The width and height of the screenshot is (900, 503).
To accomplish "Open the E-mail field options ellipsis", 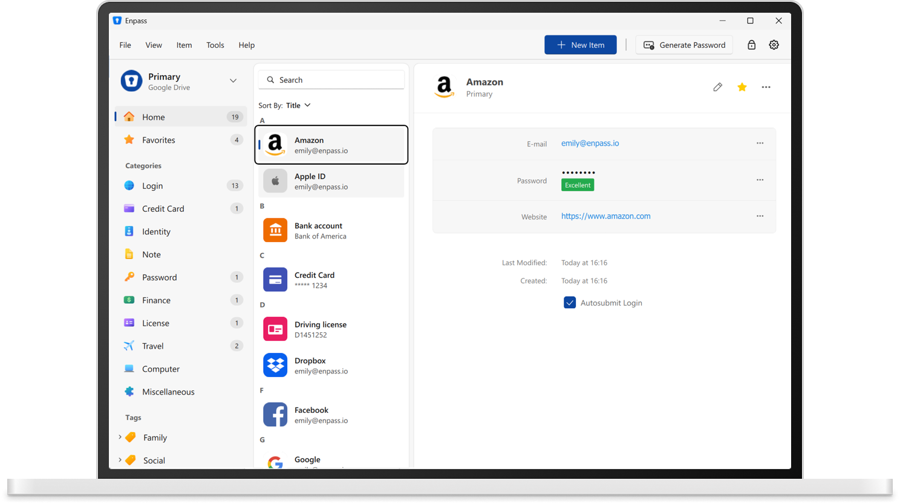I will [760, 143].
